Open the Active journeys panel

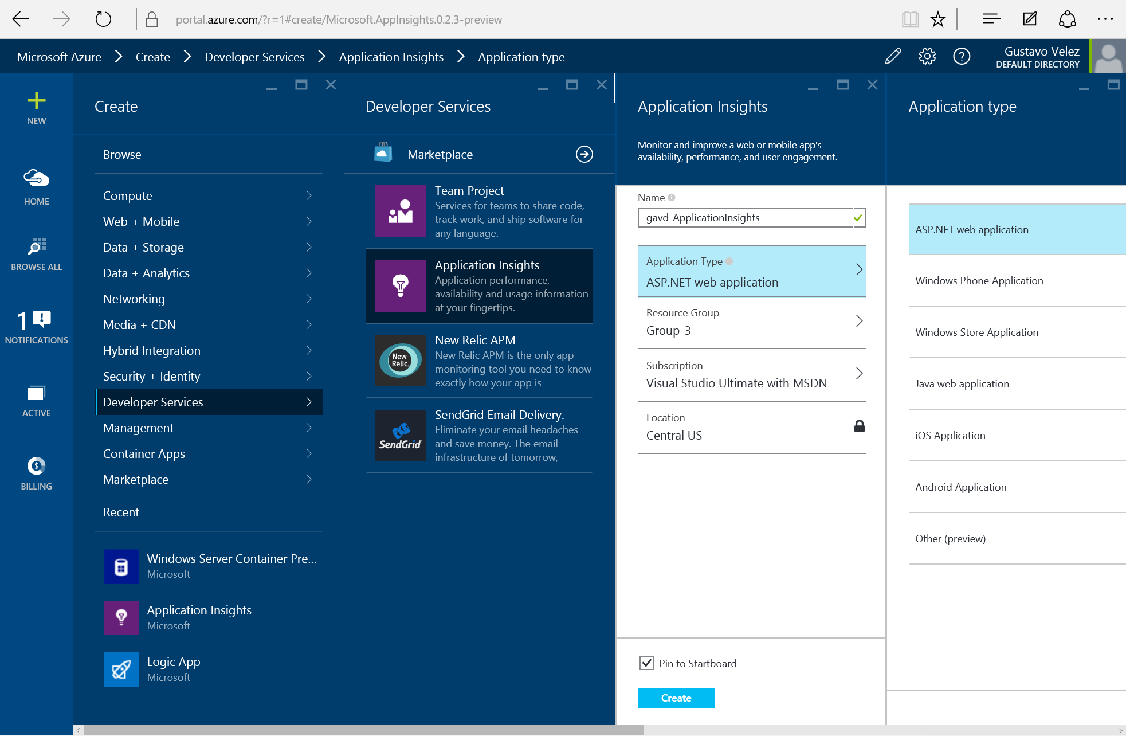click(x=36, y=394)
